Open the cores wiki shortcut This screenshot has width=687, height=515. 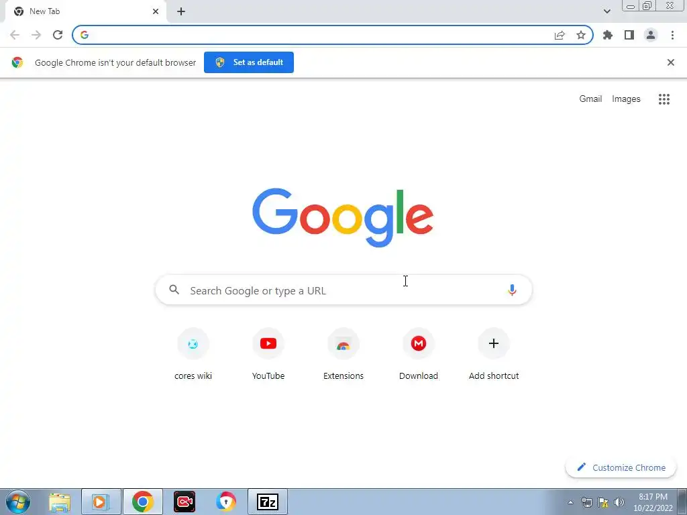coord(193,354)
